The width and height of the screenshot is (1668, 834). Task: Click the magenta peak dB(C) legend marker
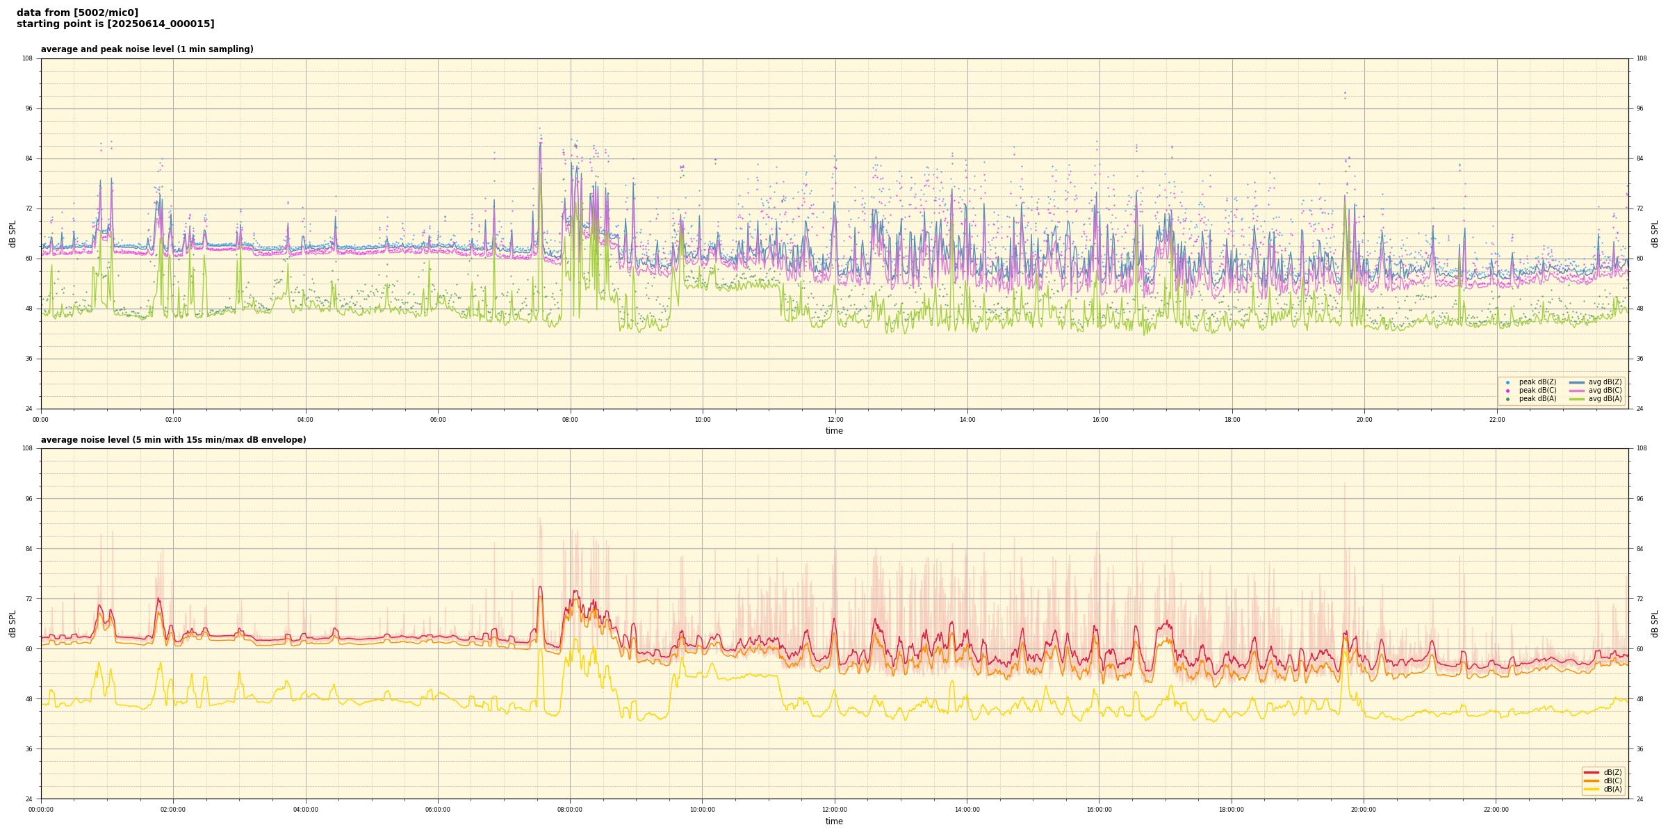point(1507,391)
